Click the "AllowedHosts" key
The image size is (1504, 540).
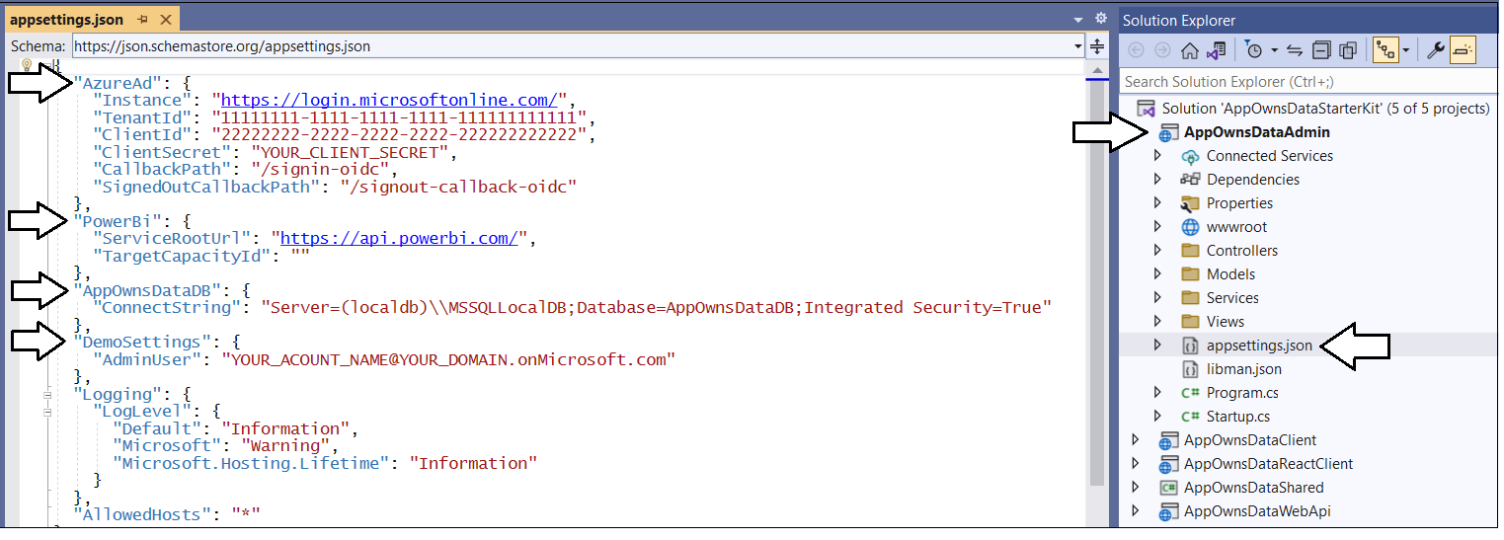tap(142, 514)
